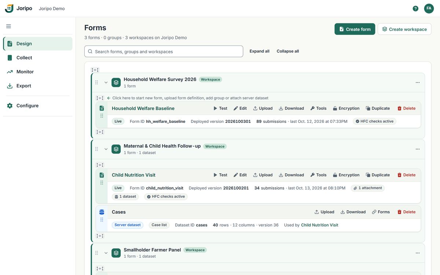This screenshot has width=440, height=275.
Task: Collapse the Maternal & Child Health Follow-up workspace
Action: click(106, 149)
